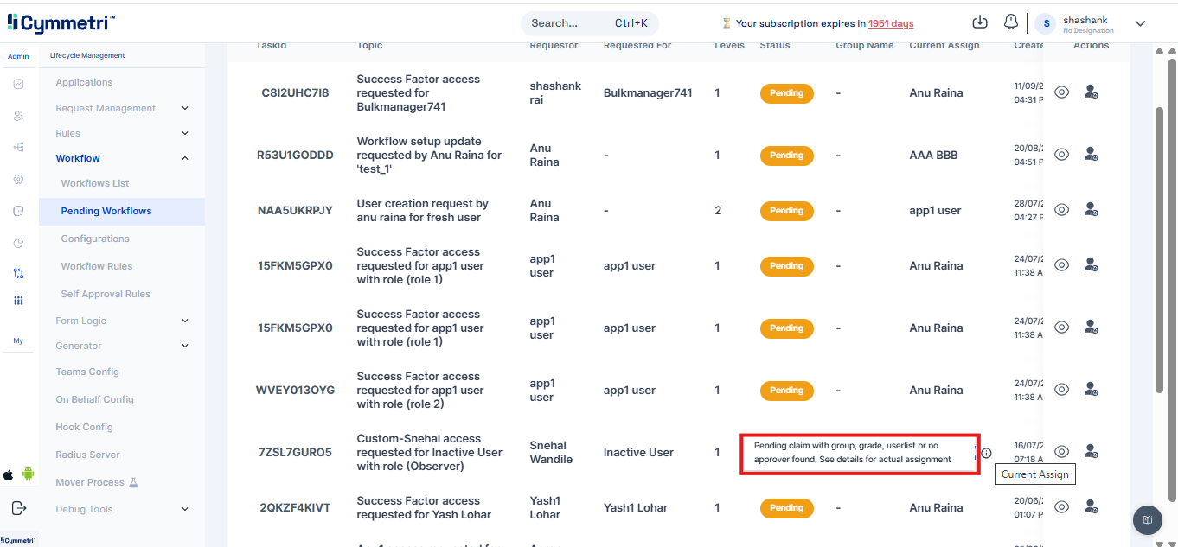1178x547 pixels.
Task: Click the shashank user avatar
Action: (1047, 23)
